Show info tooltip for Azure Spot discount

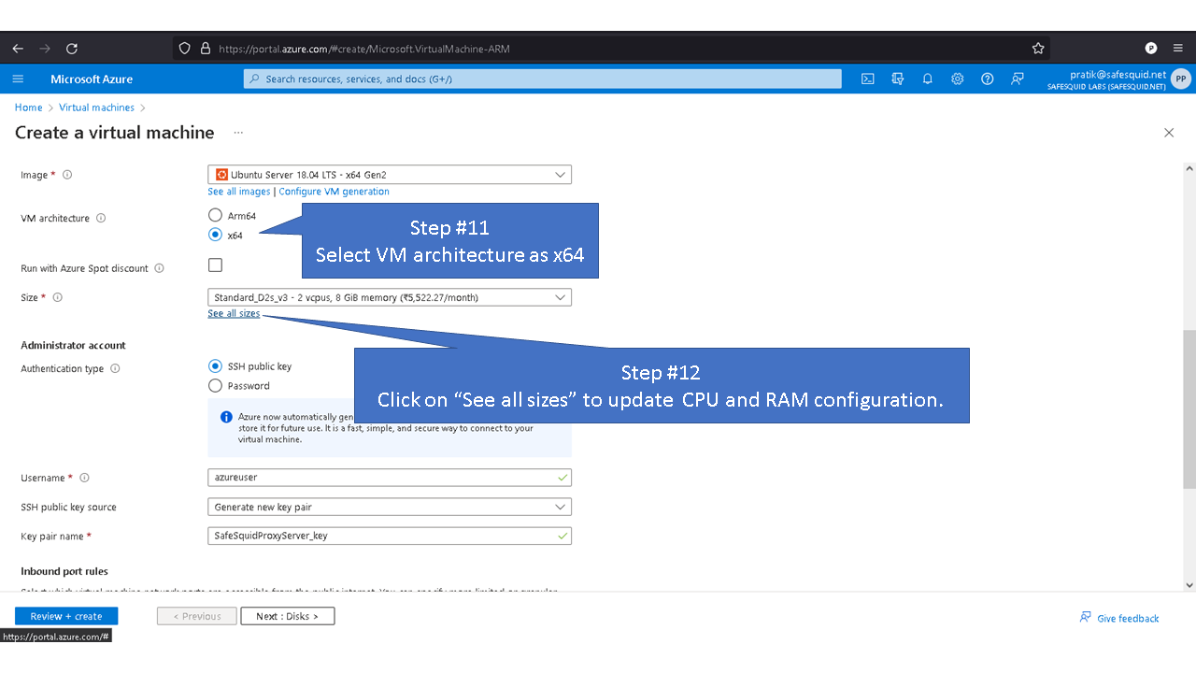pyautogui.click(x=159, y=268)
